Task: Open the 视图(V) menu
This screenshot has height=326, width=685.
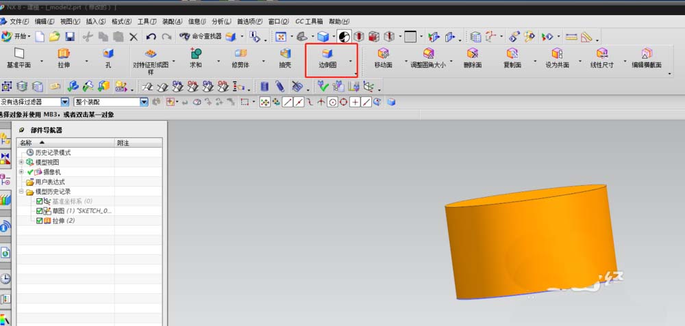Action: coord(70,21)
